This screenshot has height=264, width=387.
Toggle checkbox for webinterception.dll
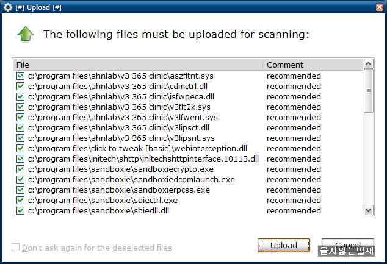(21, 148)
